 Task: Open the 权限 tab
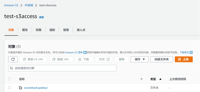[x=39, y=30]
